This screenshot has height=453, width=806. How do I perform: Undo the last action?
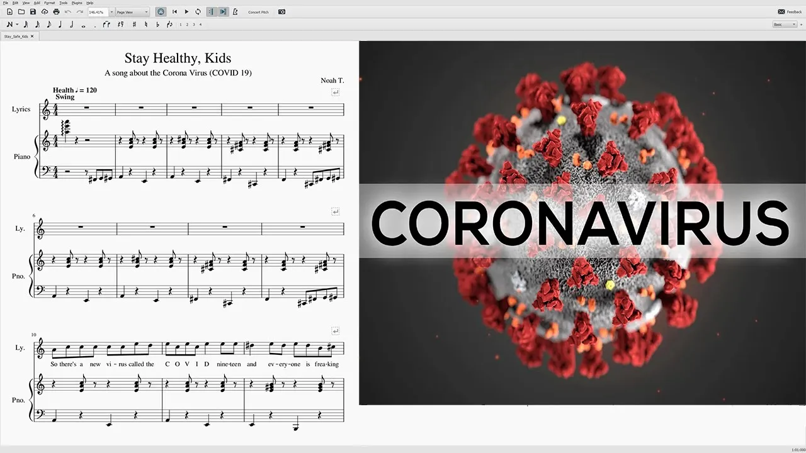(68, 12)
